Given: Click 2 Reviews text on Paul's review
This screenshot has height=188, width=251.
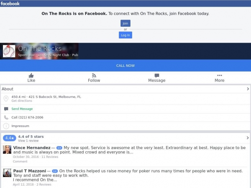Looking at the screenshot, I should [x=44, y=185].
